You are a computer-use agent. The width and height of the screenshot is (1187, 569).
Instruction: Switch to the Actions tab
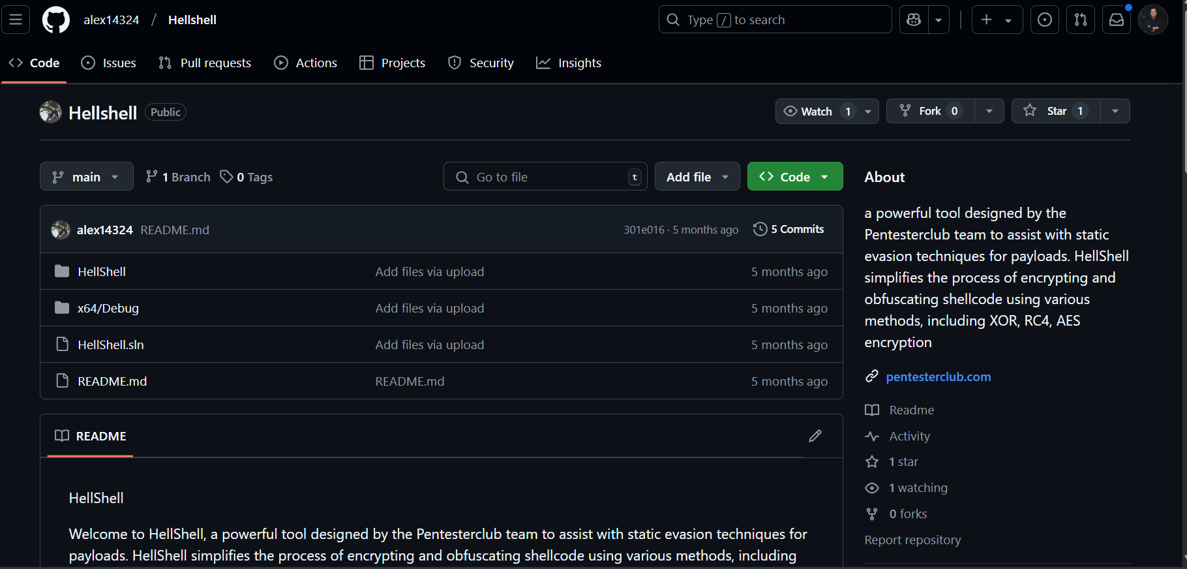point(306,63)
